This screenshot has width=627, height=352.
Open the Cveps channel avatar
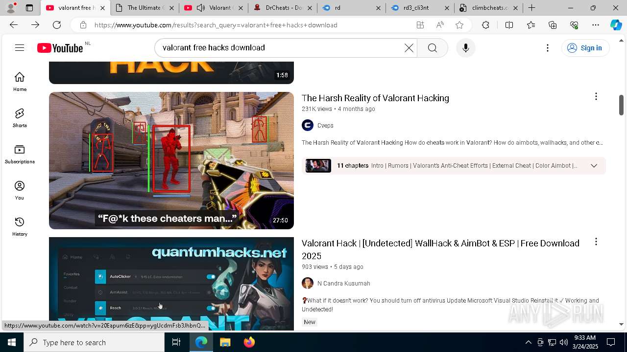click(308, 126)
